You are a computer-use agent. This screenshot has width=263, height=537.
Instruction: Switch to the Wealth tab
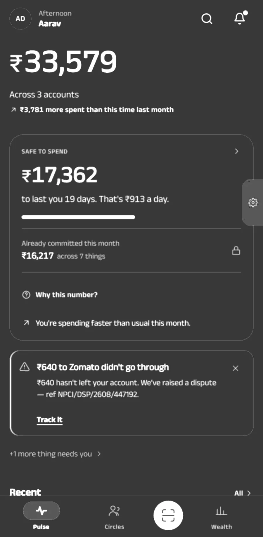pyautogui.click(x=222, y=516)
